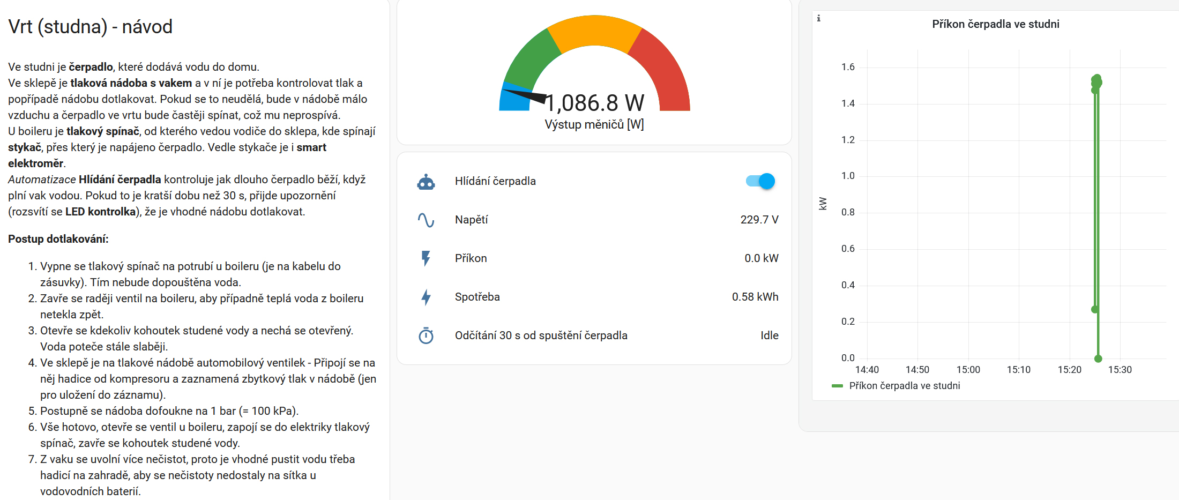Click the 'Výstup měničů [W]' gauge label
The image size is (1179, 500).
pos(594,125)
